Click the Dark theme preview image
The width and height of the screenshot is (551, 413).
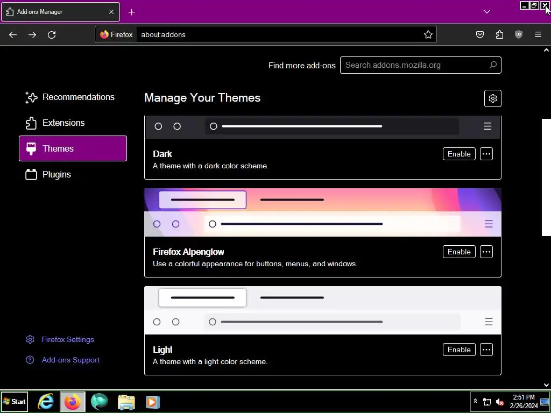point(323,127)
